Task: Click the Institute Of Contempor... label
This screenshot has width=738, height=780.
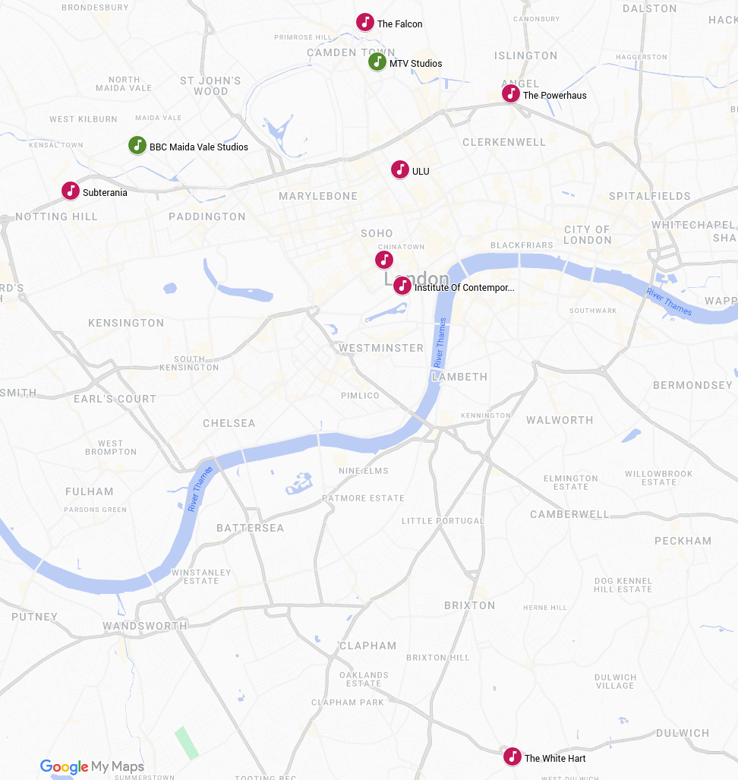Action: 465,288
